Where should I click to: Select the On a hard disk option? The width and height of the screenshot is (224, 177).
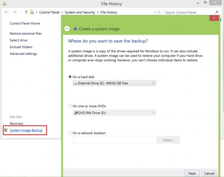pos(70,77)
